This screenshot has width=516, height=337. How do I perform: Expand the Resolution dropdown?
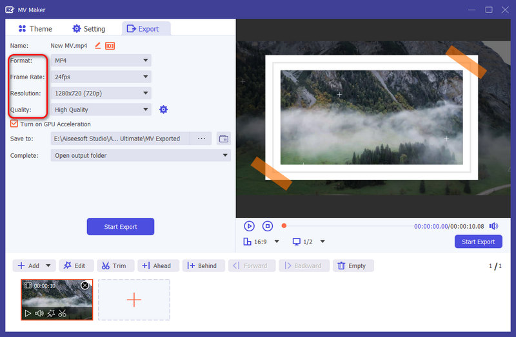101,93
